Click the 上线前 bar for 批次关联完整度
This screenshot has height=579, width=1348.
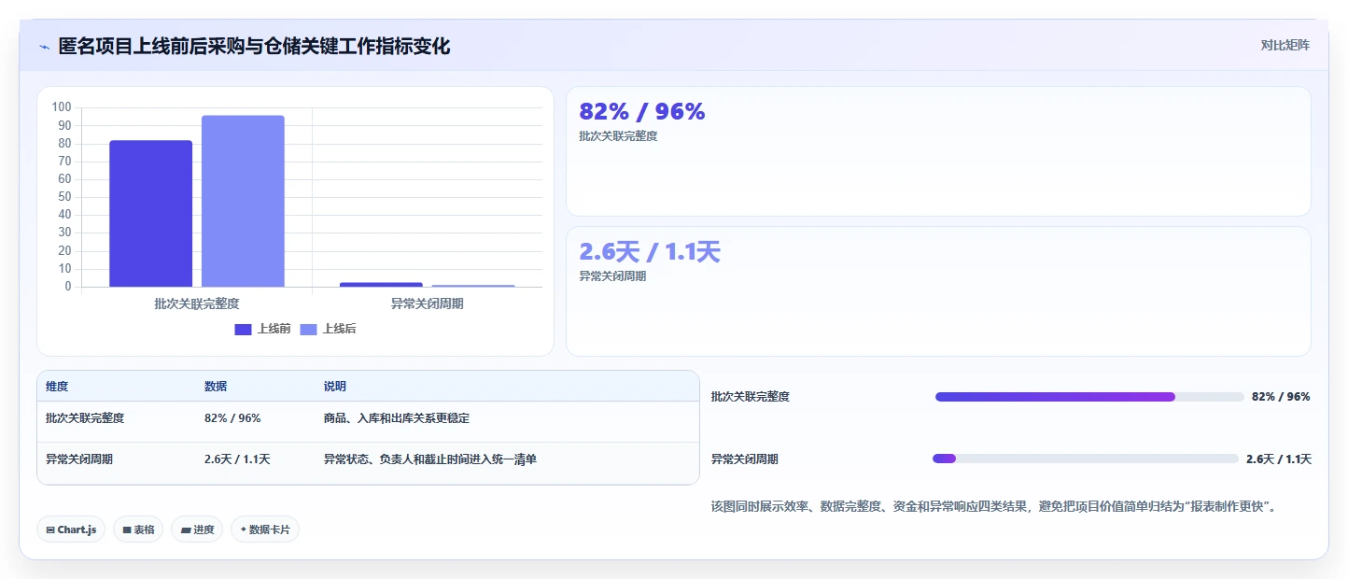[x=150, y=214]
